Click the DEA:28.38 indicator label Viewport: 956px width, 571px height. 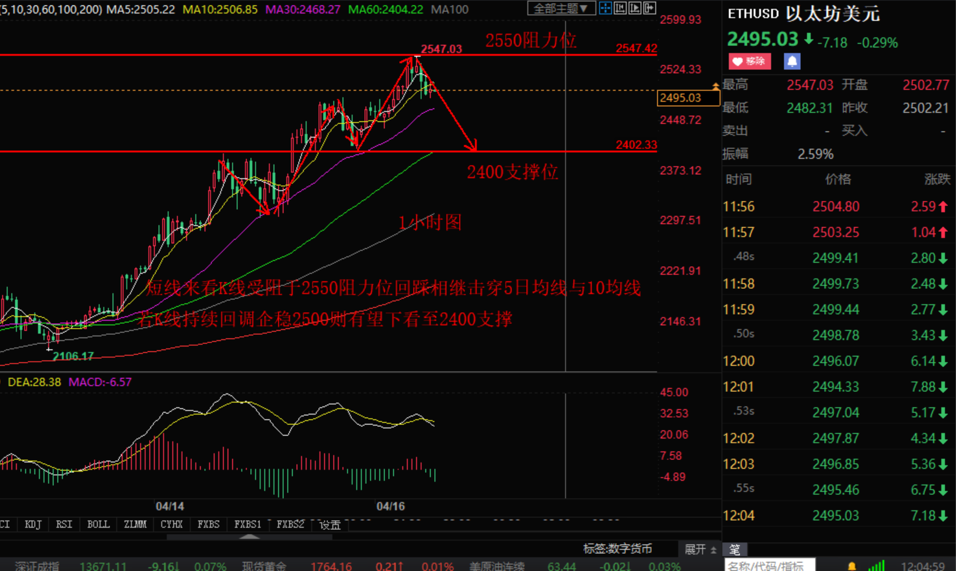[x=34, y=382]
